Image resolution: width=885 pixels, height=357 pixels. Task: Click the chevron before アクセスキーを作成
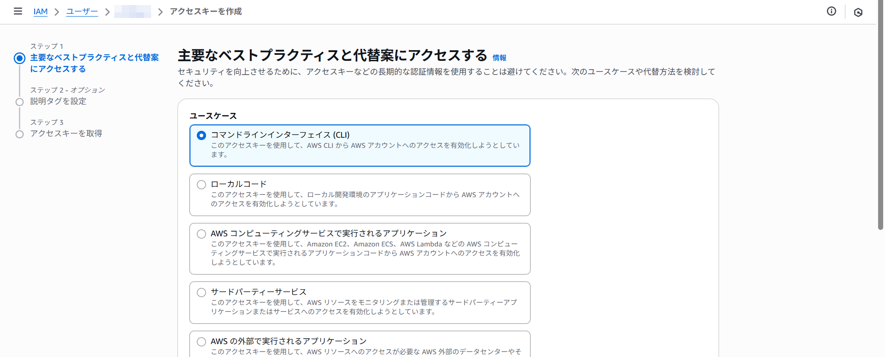(160, 12)
